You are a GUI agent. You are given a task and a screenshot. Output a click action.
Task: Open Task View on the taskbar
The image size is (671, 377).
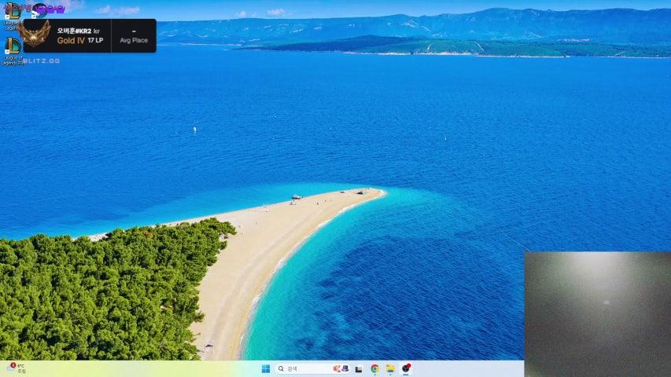point(359,368)
